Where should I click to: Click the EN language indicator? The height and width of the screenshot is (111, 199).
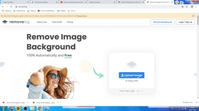click(x=172, y=109)
